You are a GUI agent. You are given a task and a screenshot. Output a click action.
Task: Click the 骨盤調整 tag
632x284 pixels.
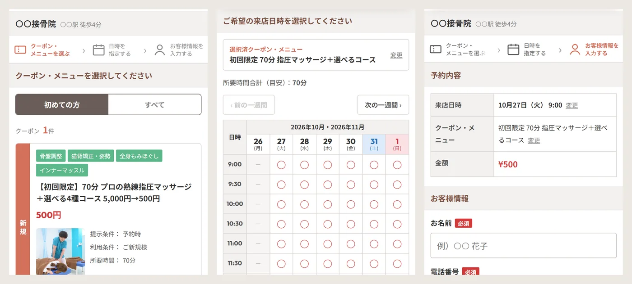pos(51,156)
